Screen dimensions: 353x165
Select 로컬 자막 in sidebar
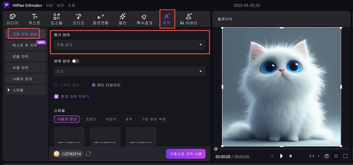[25, 57]
